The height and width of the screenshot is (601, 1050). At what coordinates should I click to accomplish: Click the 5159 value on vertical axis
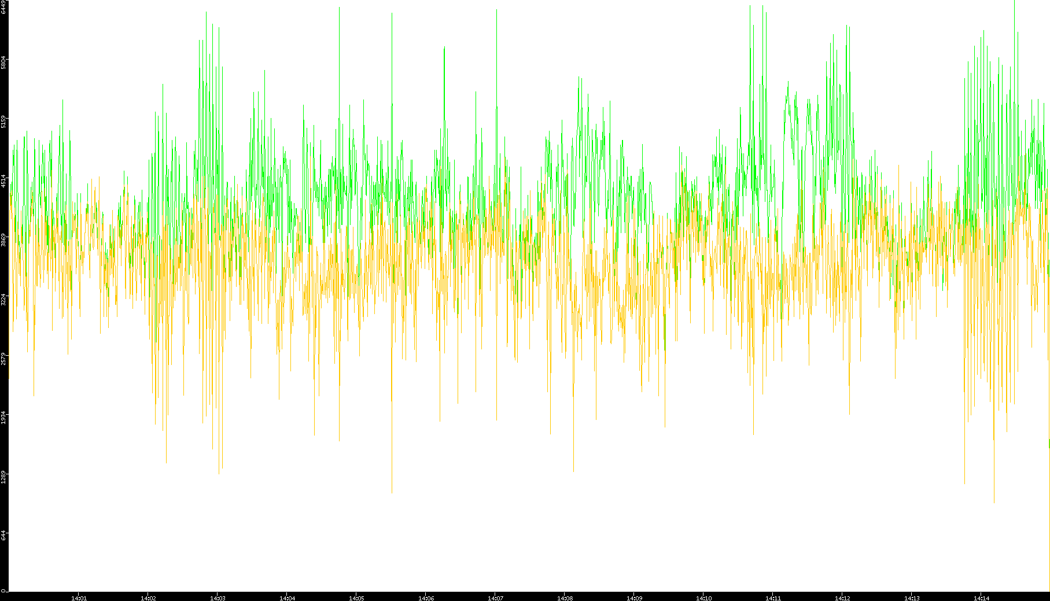point(3,121)
